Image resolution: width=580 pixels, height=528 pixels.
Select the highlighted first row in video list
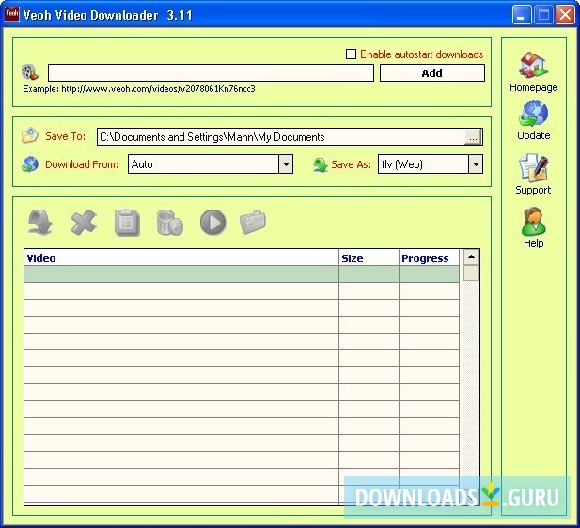(242, 274)
